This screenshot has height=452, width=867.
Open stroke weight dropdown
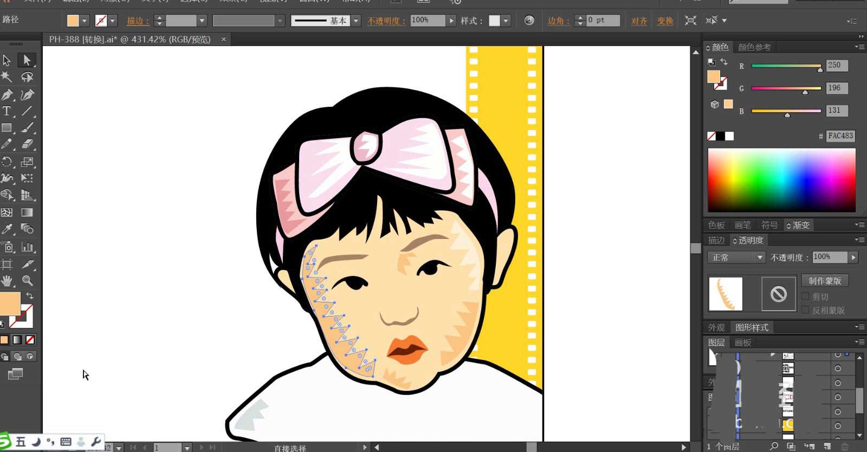(x=202, y=21)
